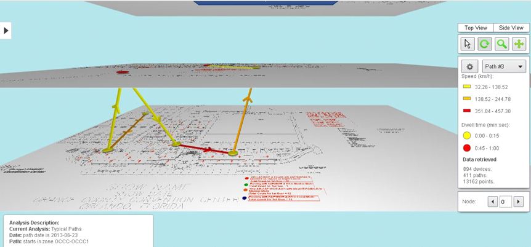Switch to Top View
531x247 pixels.
(x=476, y=28)
